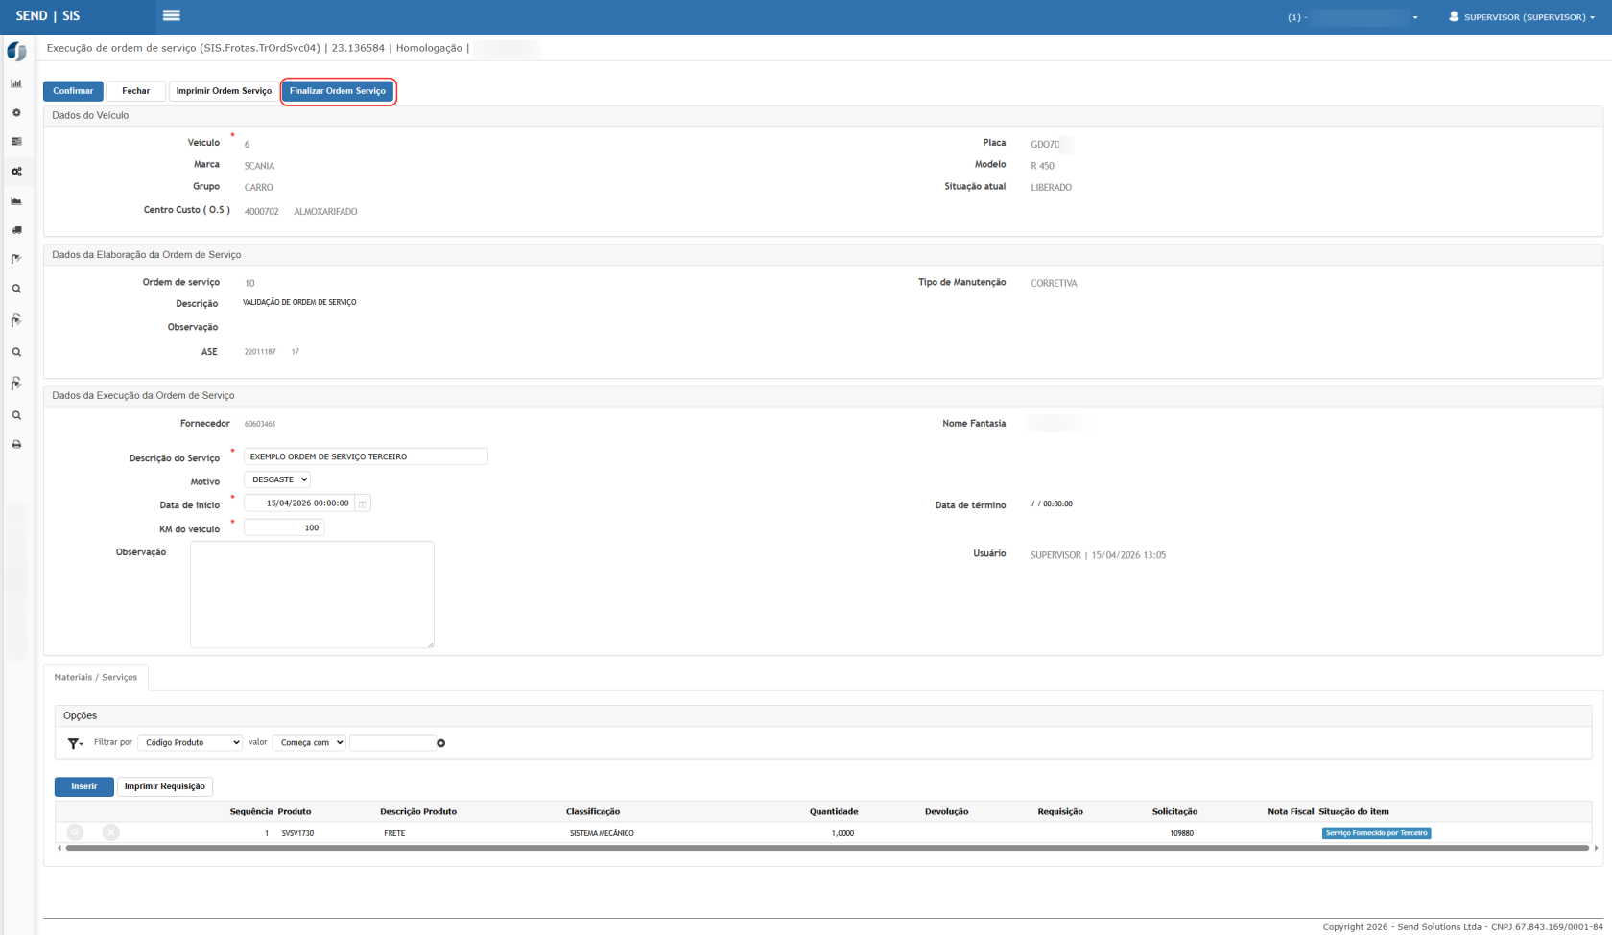The image size is (1612, 935).
Task: Click the Imprimir Requisição button
Action: [x=165, y=786]
